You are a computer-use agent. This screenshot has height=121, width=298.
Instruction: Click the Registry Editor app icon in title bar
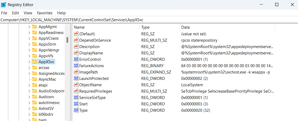point(3,5)
